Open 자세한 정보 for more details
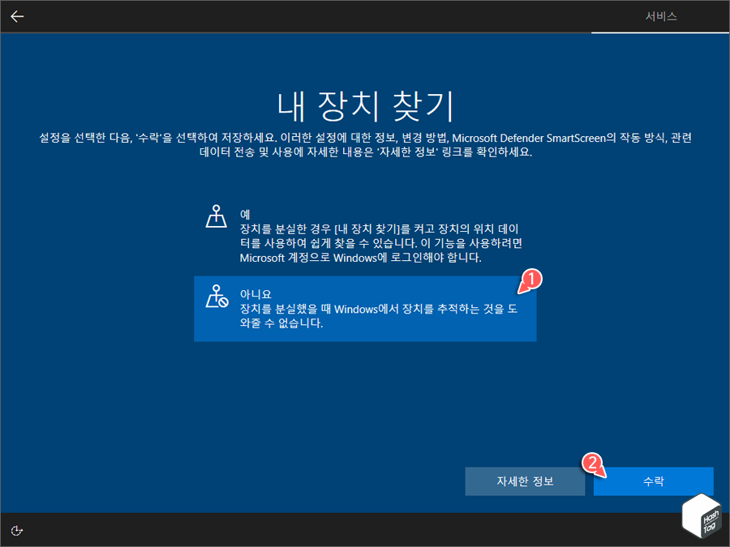 coord(525,481)
